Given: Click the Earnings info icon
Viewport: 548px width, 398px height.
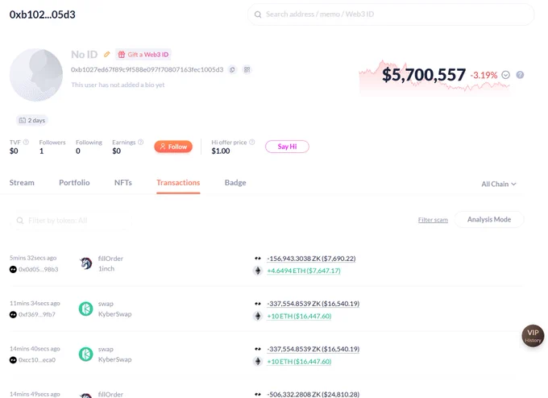Looking at the screenshot, I should (140, 143).
